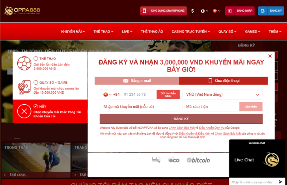287x185 pixels.
Task: Open the Điều Khoản và Điều Kiện link
Action: pyautogui.click(x=195, y=133)
